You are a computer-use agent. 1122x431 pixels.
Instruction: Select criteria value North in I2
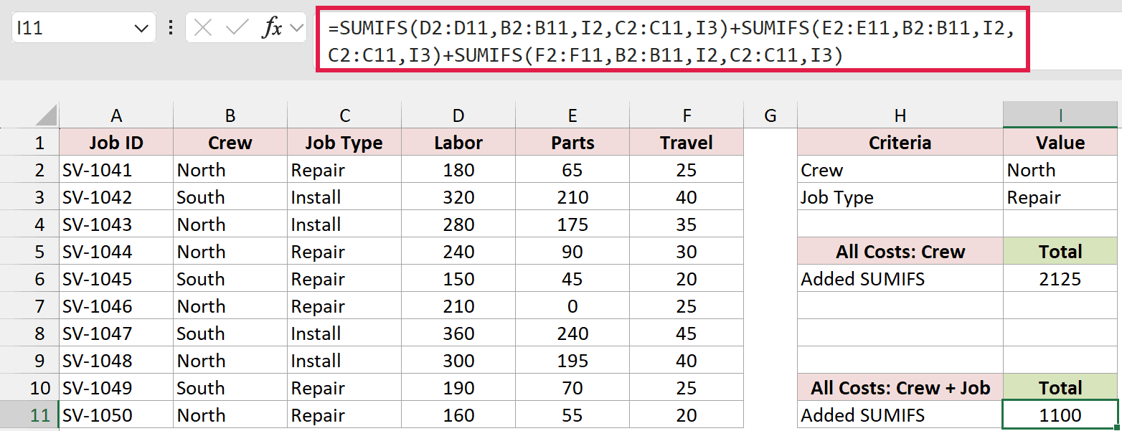click(1060, 170)
